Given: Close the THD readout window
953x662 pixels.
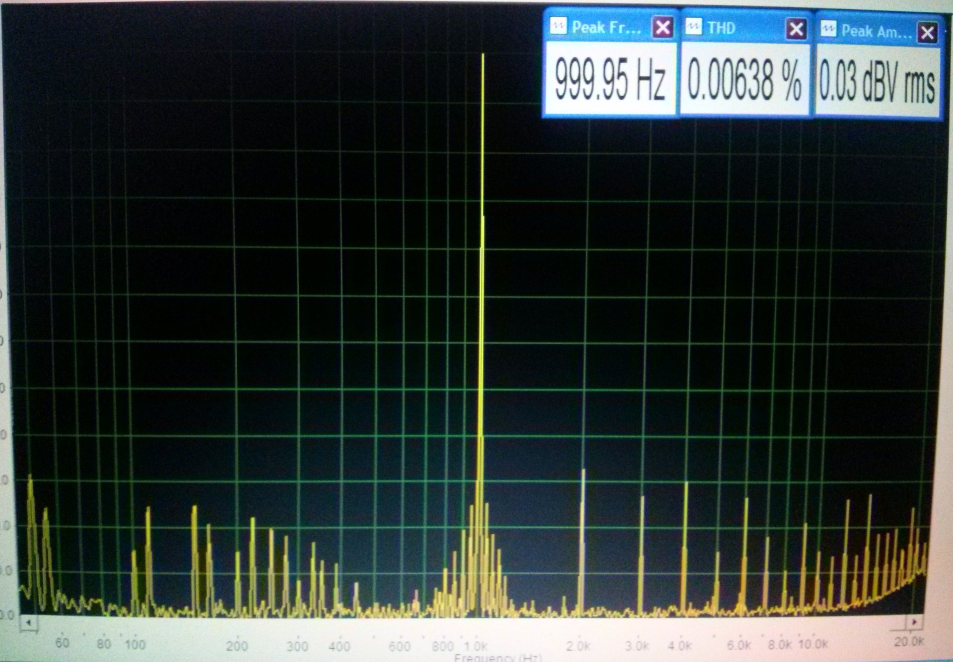Looking at the screenshot, I should tap(796, 29).
